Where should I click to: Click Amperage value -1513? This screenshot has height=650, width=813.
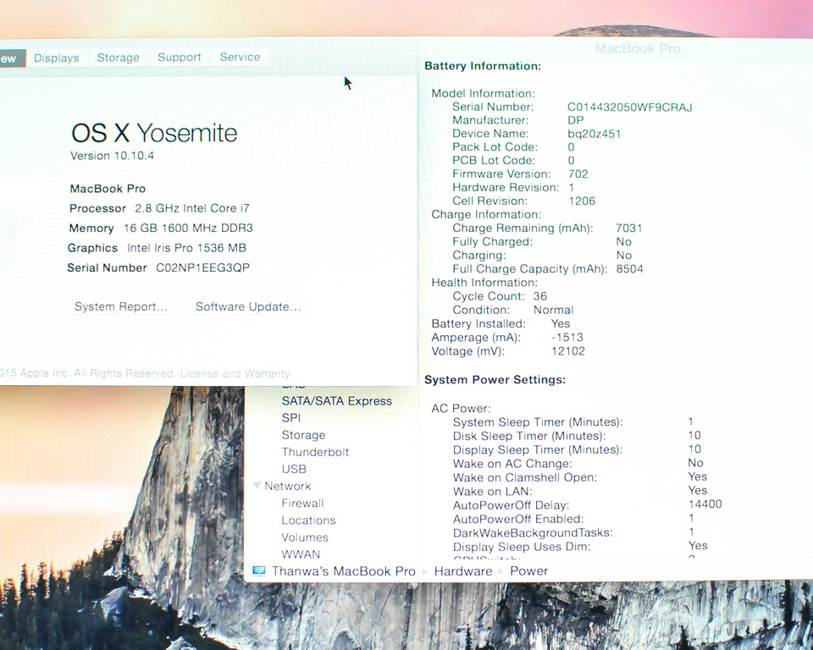point(567,338)
